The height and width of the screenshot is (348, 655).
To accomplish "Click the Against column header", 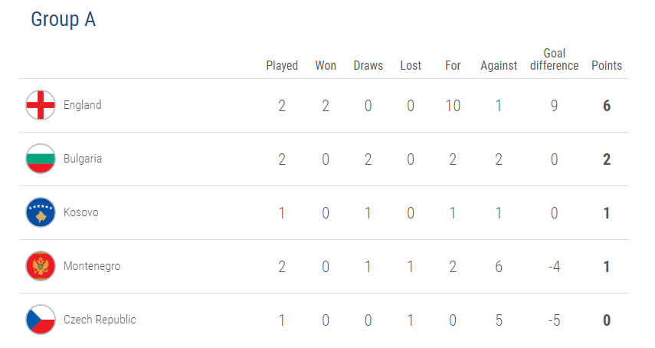I will point(499,66).
